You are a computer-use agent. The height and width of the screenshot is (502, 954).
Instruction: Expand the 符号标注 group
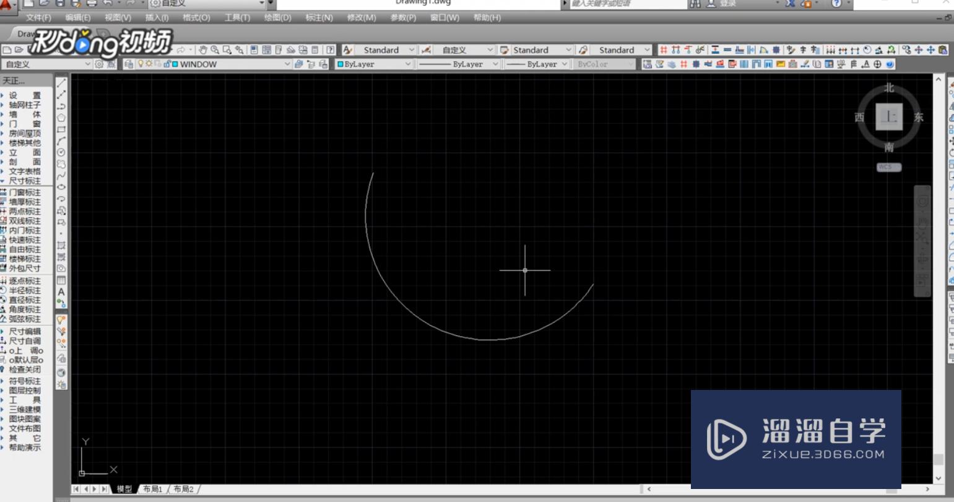tap(25, 381)
